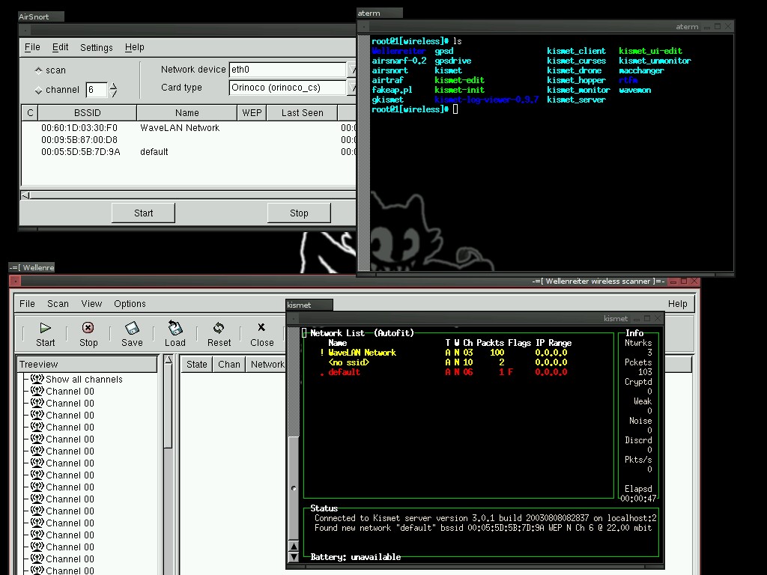Open the View menu in Wellenreiter
The image size is (767, 575).
91,304
